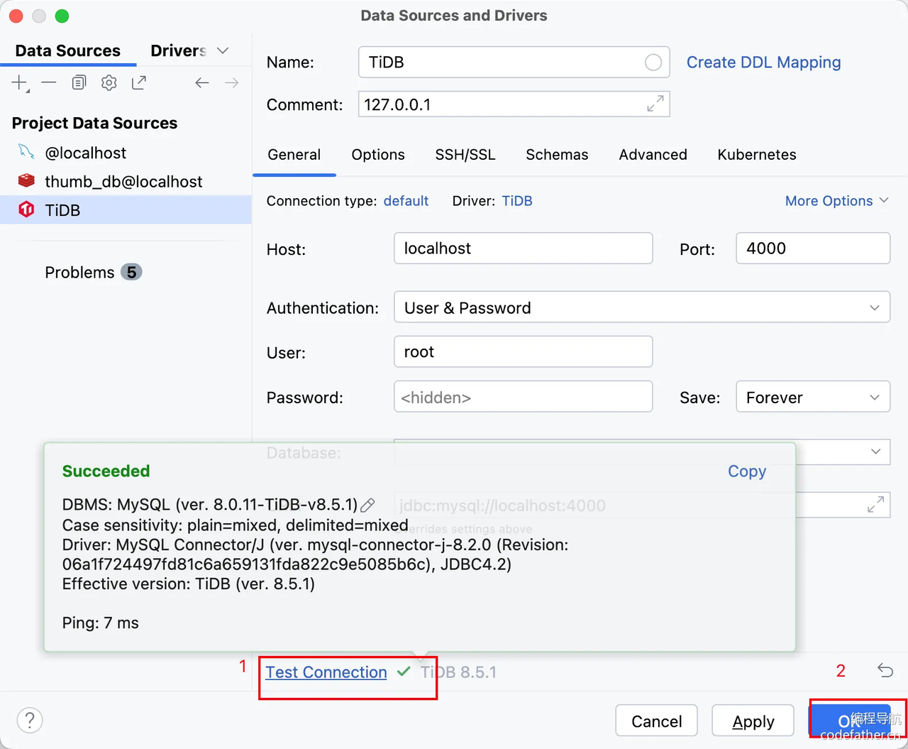Click the Problems count badge 5
This screenshot has width=908, height=749.
coord(131,273)
